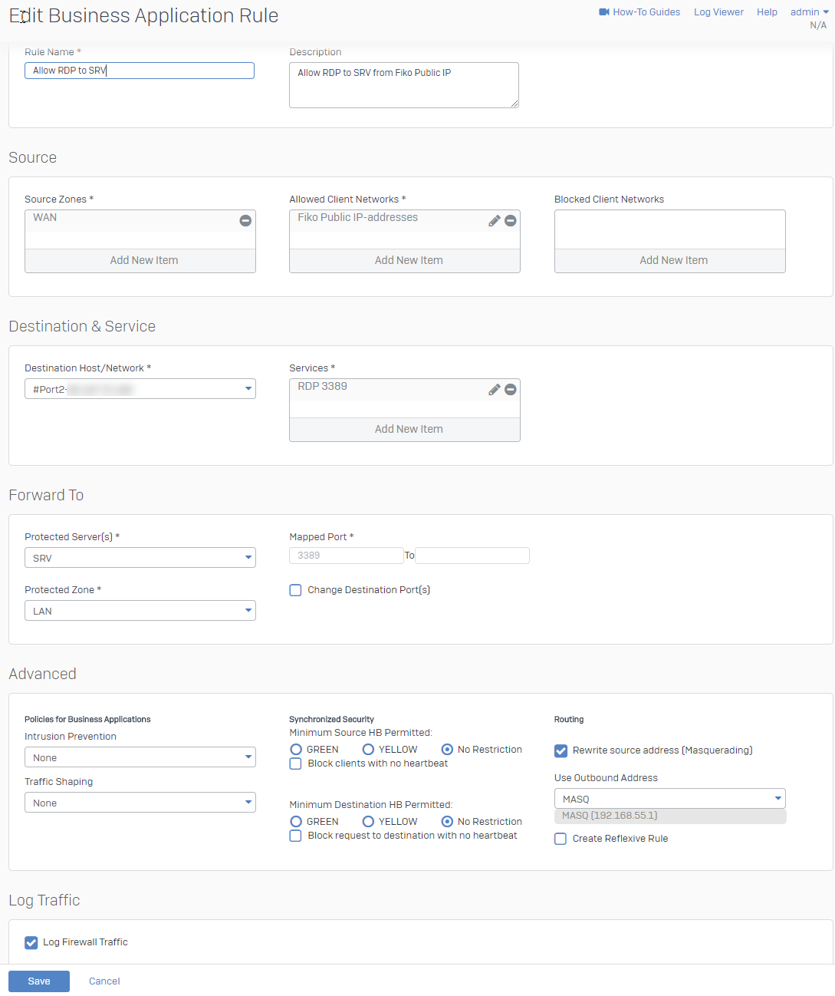Click Mapped Port start field 3389
Image resolution: width=835 pixels, height=996 pixels.
pos(347,556)
